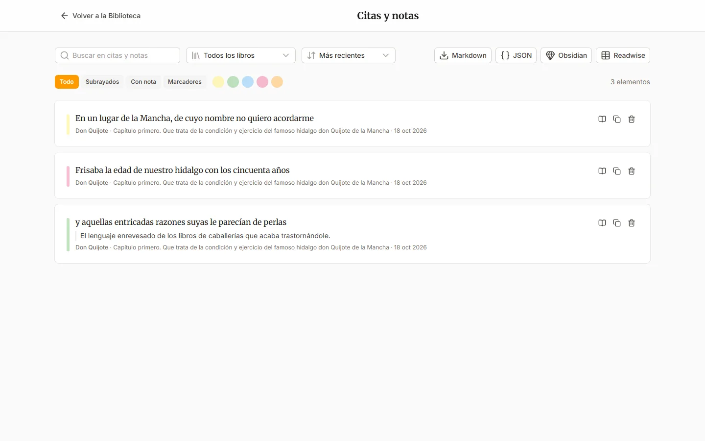Screen dimensions: 705x441
Task: Filter by blue highlight color
Action: coord(248,82)
